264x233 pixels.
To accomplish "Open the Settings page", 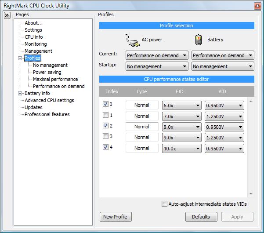I will (x=33, y=30).
